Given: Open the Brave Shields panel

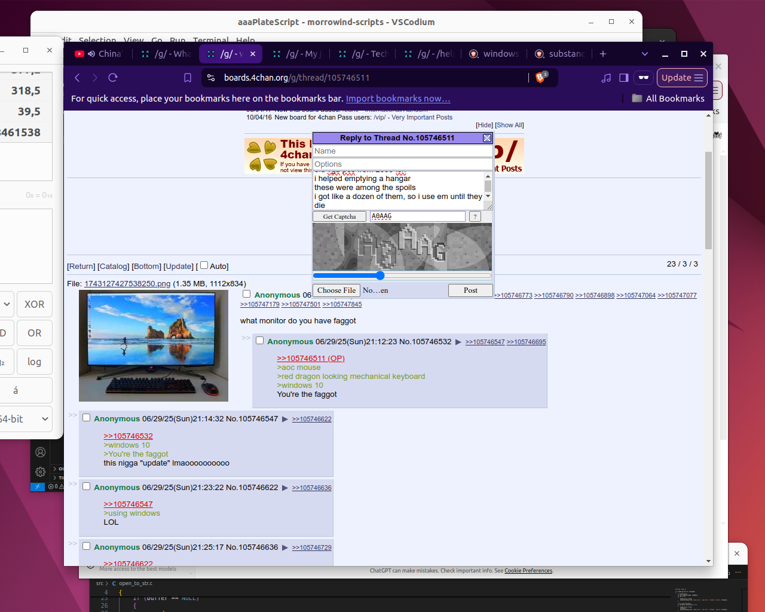Looking at the screenshot, I should click(x=541, y=77).
